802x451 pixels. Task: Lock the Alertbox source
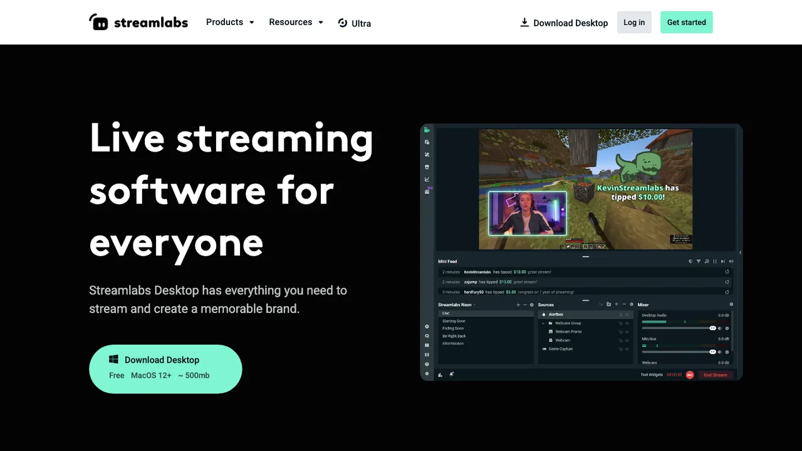pos(620,314)
